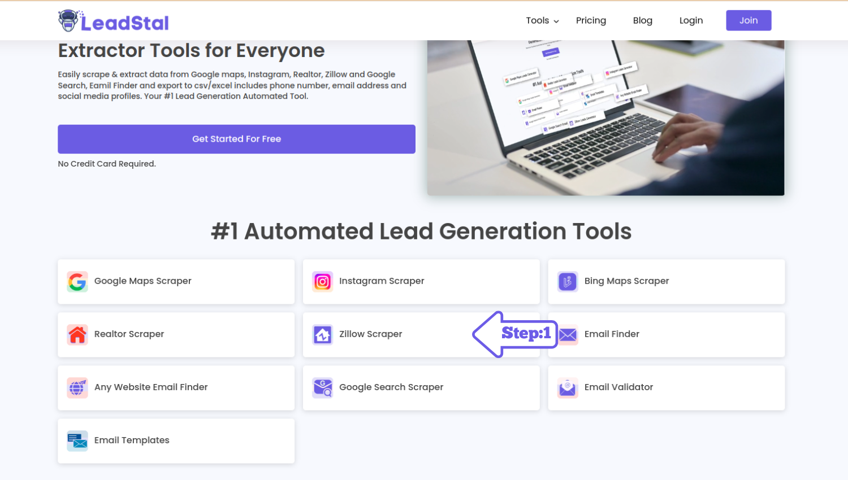Click the Any Website Email Finder globe icon
The image size is (848, 480).
point(77,387)
